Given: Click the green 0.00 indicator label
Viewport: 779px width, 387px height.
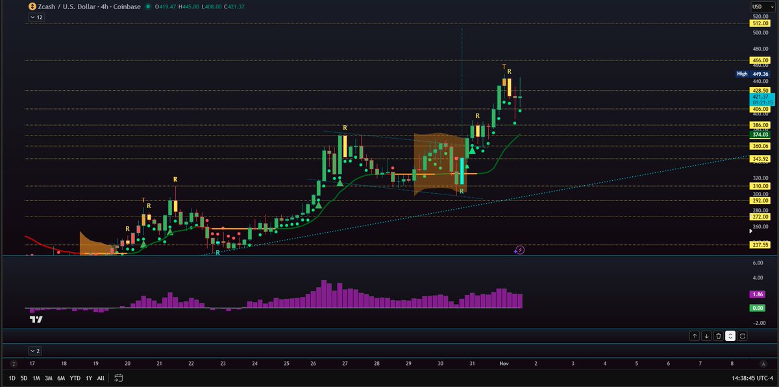Looking at the screenshot, I should (757, 307).
